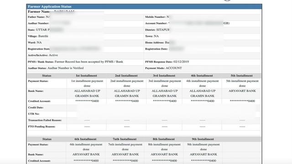Select the 'Active/InActive:' label
Image resolution: width=292 pixels, height=164 pixels.
tap(38, 55)
